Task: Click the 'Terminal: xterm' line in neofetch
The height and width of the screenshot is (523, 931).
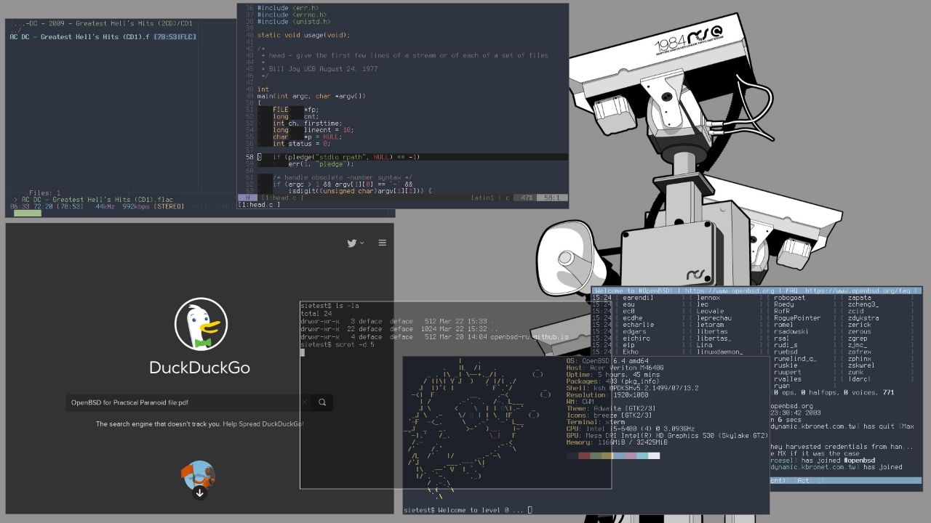Action: click(596, 422)
